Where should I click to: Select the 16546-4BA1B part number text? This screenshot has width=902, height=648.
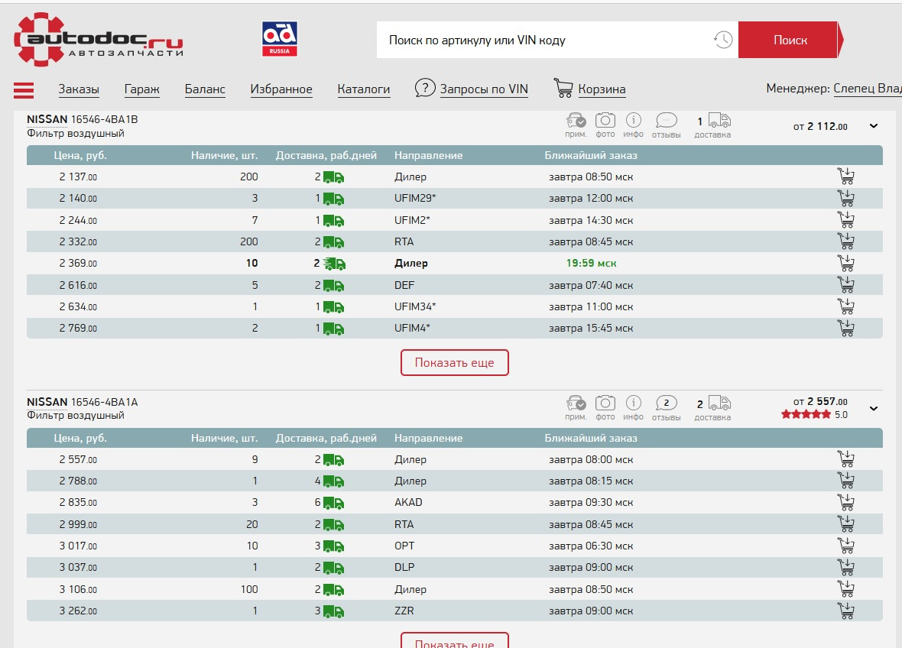coord(104,120)
